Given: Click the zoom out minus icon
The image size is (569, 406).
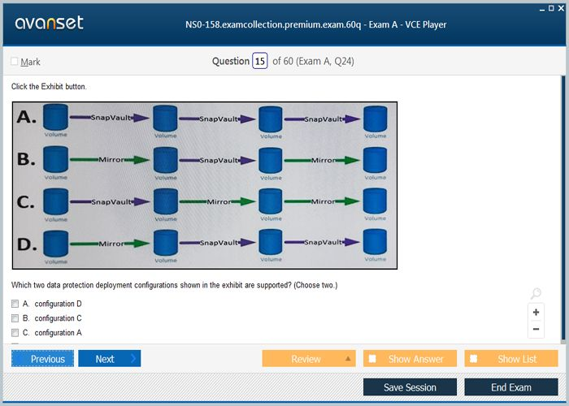Looking at the screenshot, I should (x=536, y=329).
